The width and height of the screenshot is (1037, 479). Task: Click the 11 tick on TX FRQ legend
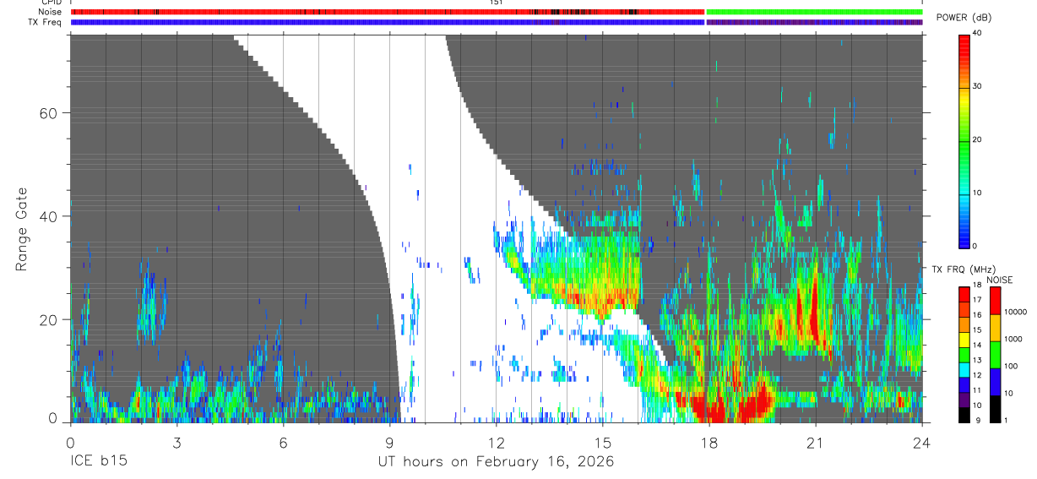point(977,390)
